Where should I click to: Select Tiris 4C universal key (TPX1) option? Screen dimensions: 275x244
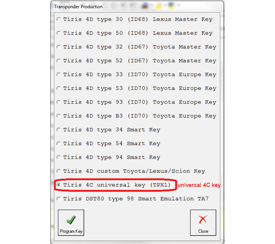click(58, 185)
